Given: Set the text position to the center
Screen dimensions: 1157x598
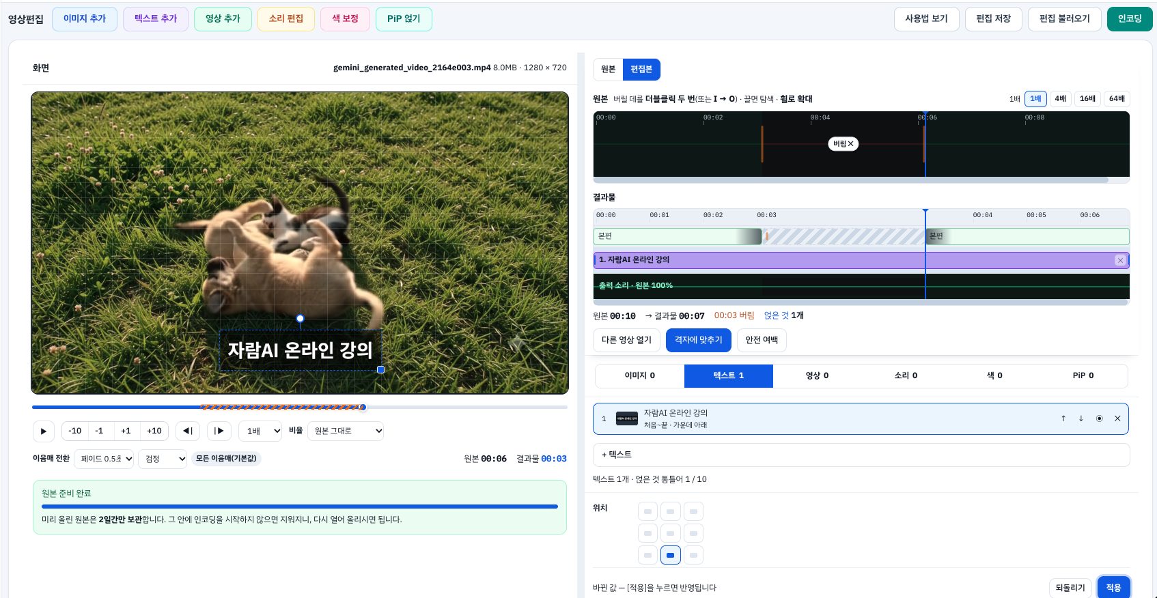Looking at the screenshot, I should click(x=671, y=533).
